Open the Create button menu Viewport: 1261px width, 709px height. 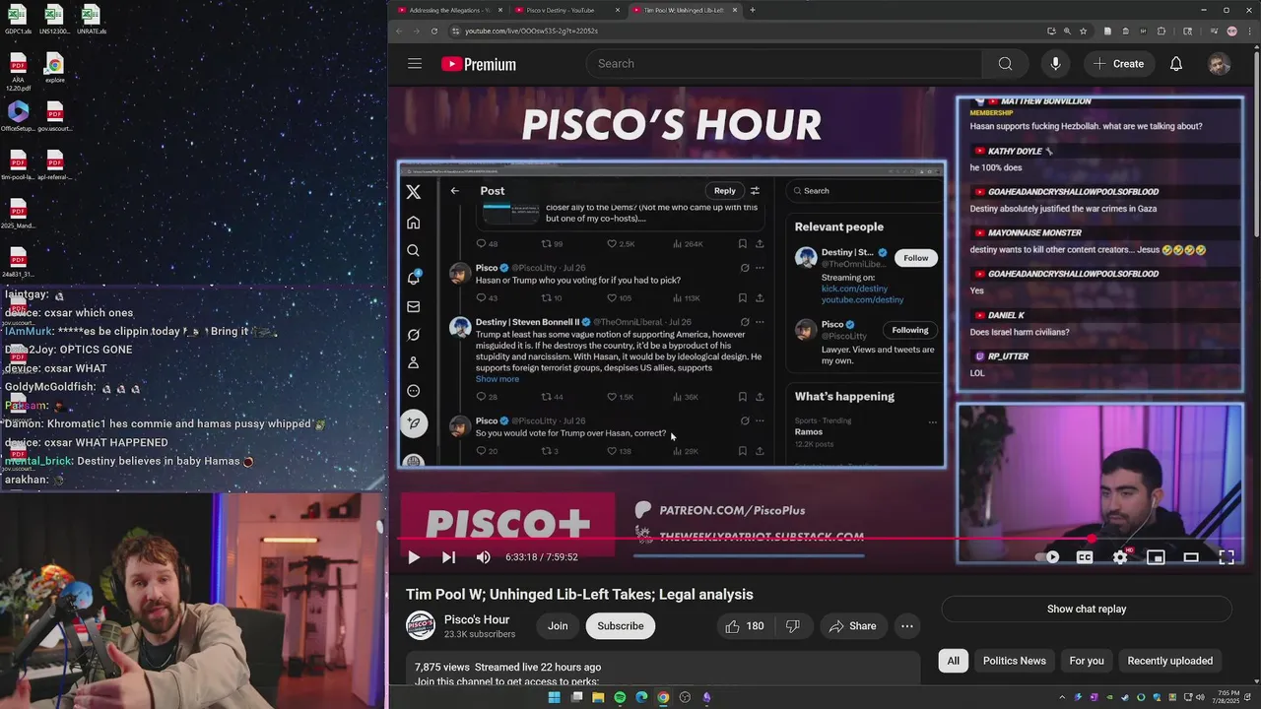[x=1119, y=64]
